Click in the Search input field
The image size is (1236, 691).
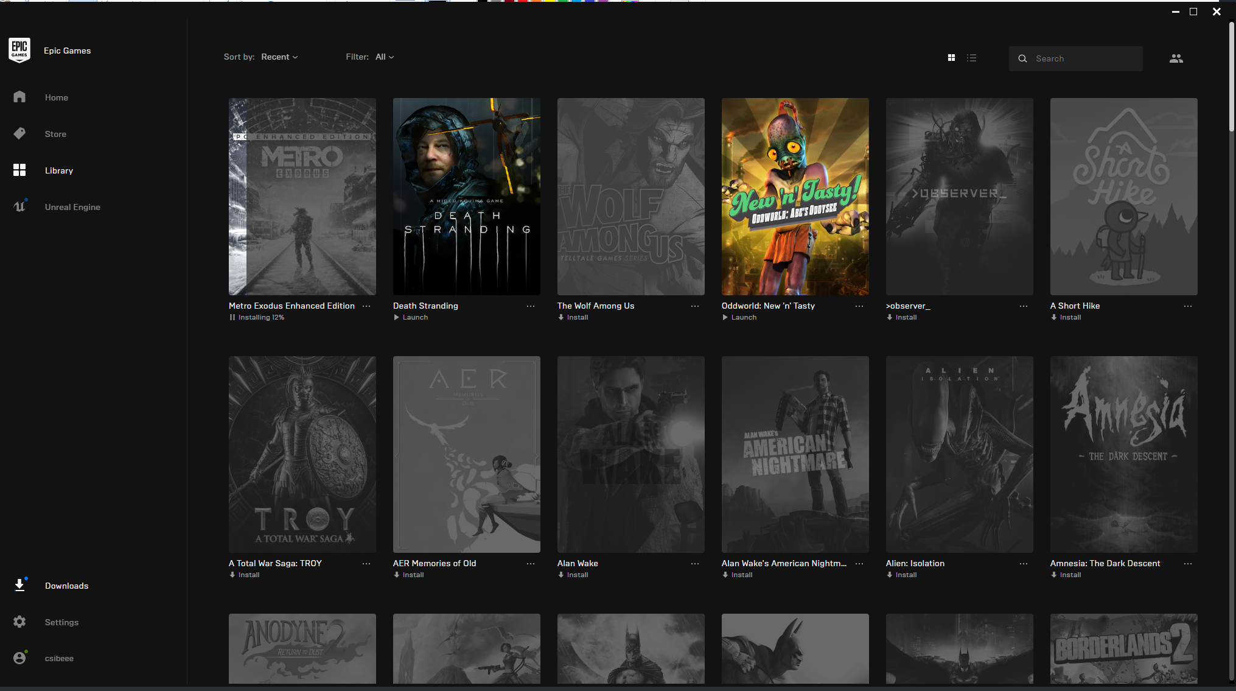[1075, 58]
